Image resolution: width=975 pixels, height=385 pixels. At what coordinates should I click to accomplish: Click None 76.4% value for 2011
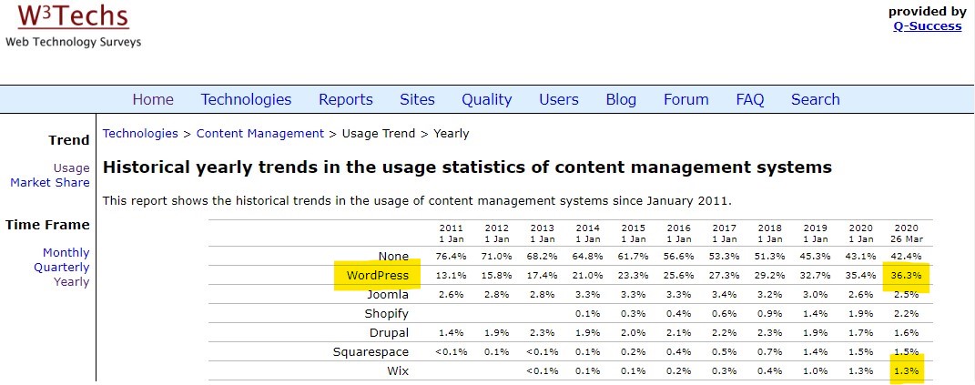[x=451, y=257]
